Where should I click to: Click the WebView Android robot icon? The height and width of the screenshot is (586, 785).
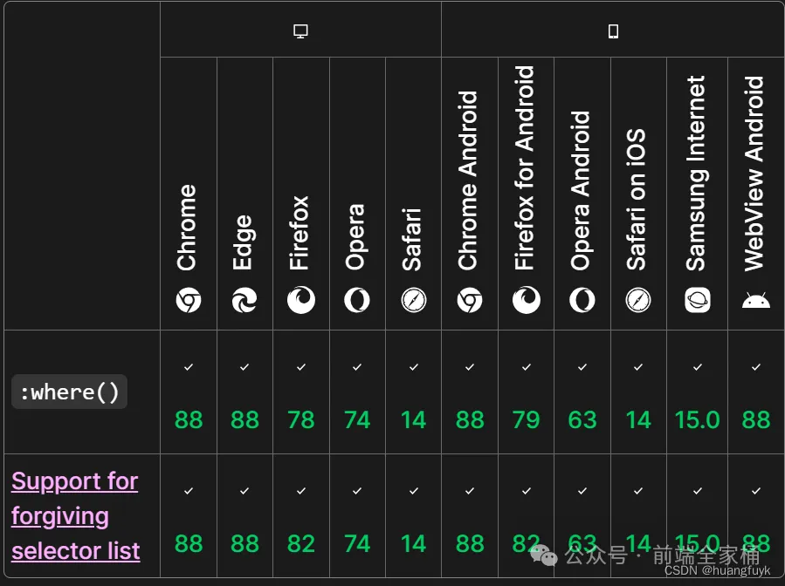[756, 301]
